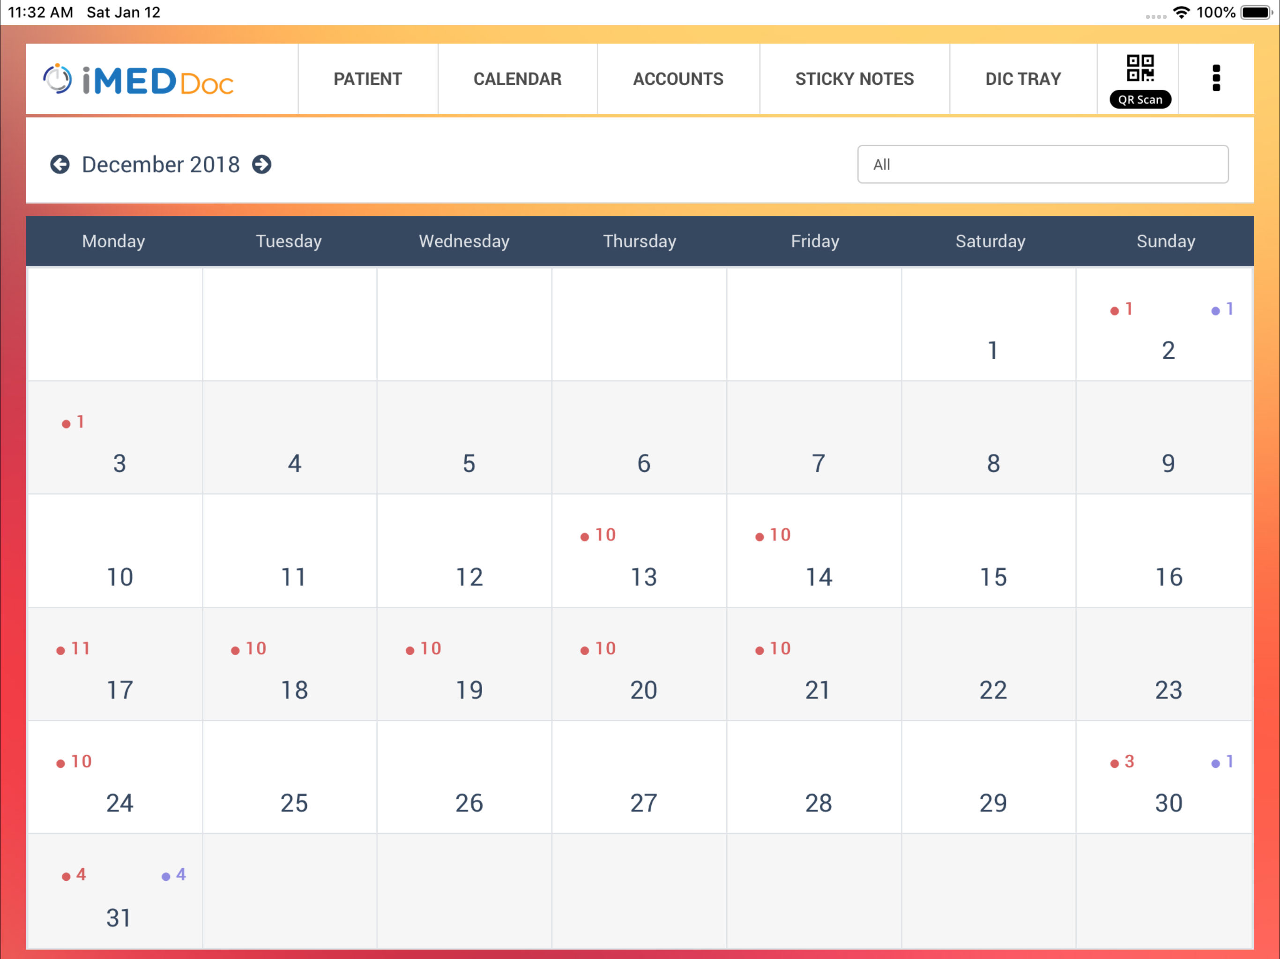Select day 8 in the calendar

pos(989,437)
